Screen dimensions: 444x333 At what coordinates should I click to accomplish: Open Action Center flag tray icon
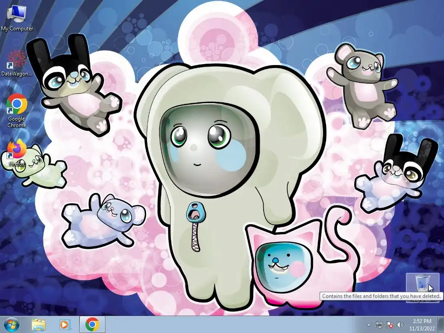click(x=390, y=325)
